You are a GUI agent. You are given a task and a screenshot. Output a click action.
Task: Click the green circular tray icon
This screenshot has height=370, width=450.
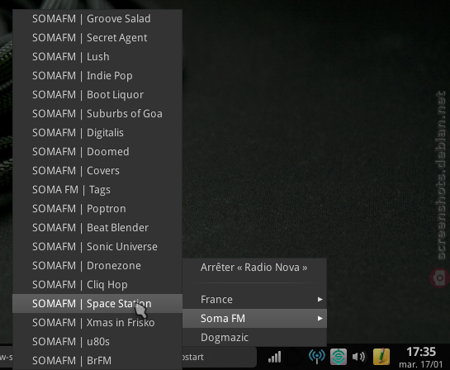pos(339,357)
